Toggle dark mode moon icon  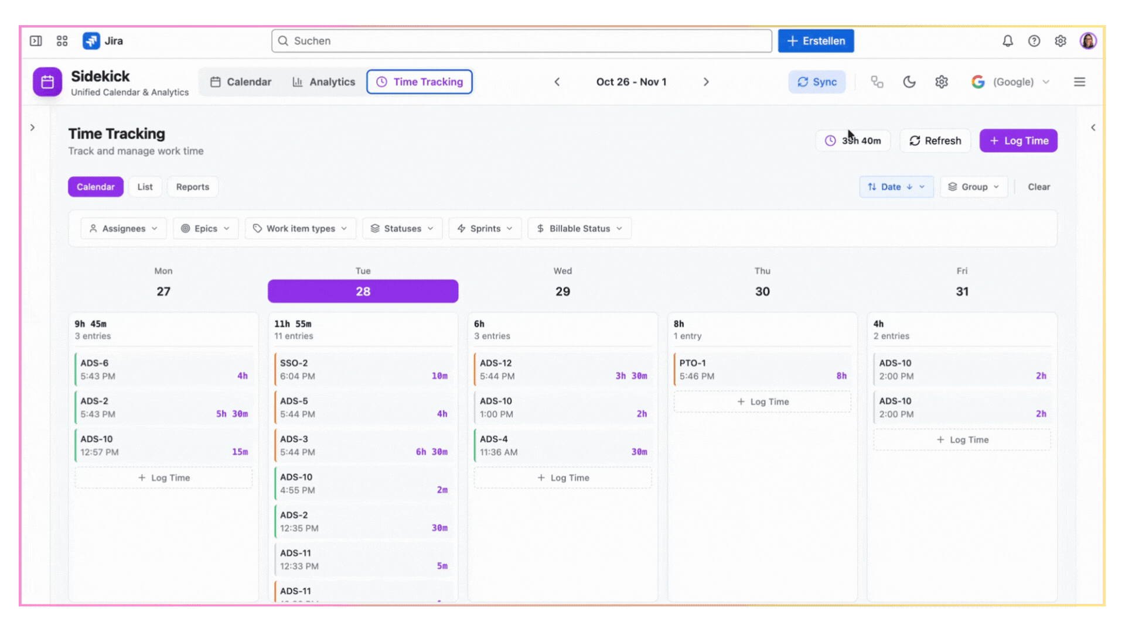[909, 82]
